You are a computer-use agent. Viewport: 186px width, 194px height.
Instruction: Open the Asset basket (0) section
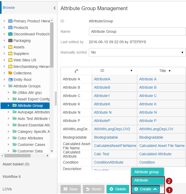16,164
